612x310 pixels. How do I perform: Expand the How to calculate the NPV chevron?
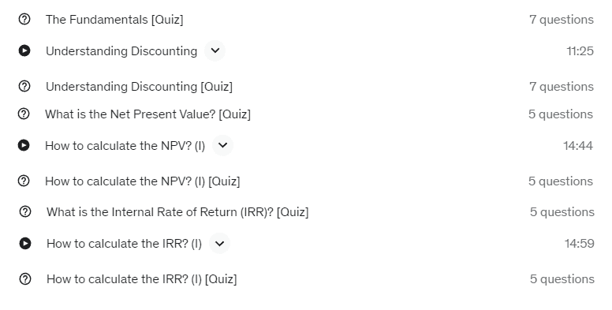coord(223,145)
